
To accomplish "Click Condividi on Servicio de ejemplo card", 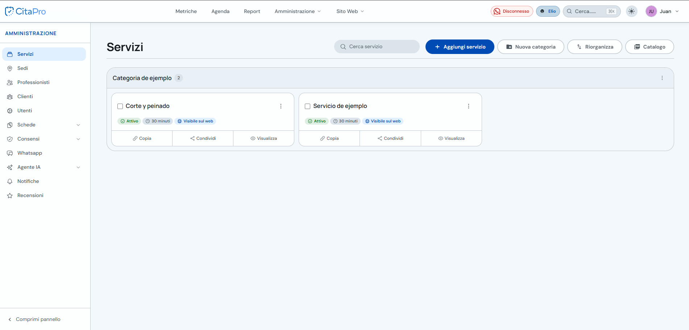I will point(390,138).
